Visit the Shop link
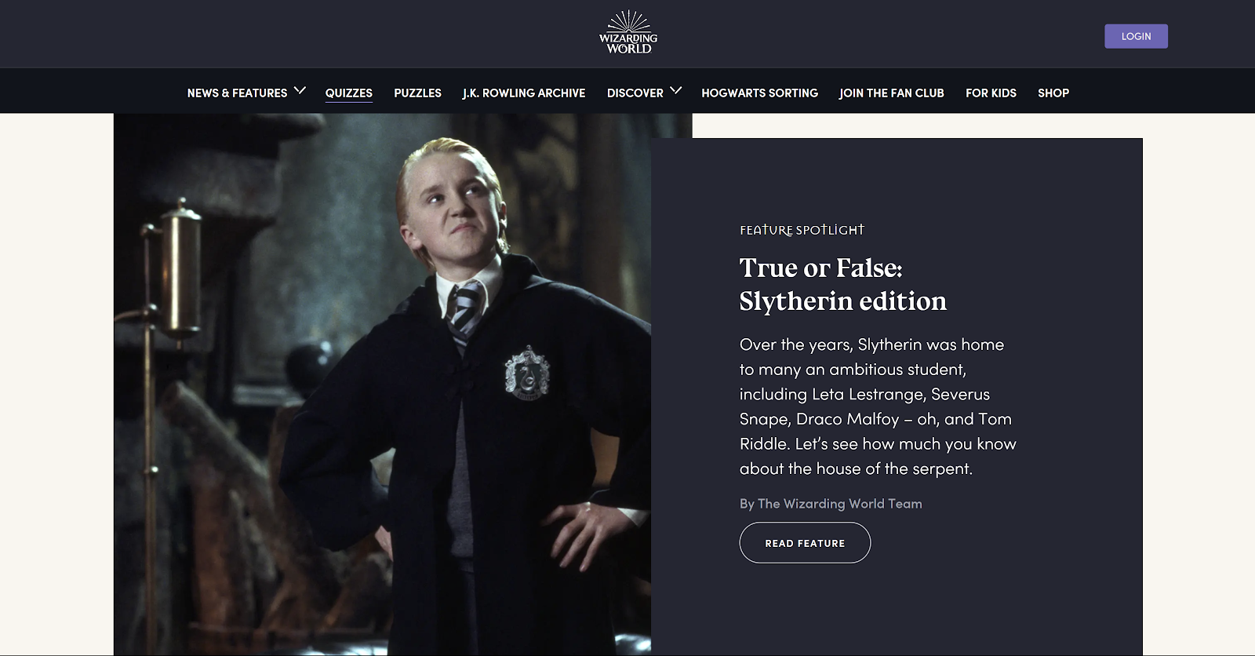The width and height of the screenshot is (1255, 656). pyautogui.click(x=1053, y=93)
